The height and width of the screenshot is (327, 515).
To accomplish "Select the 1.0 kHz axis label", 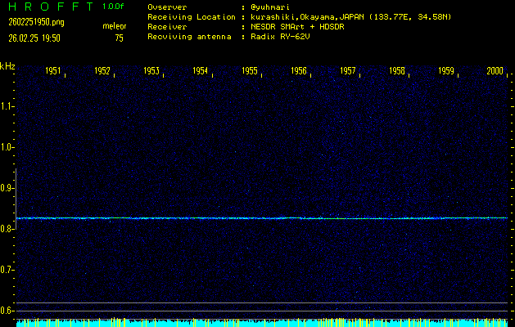I will (x=7, y=147).
